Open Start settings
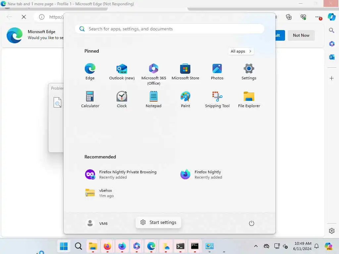The height and width of the screenshot is (254, 339). coord(158,223)
